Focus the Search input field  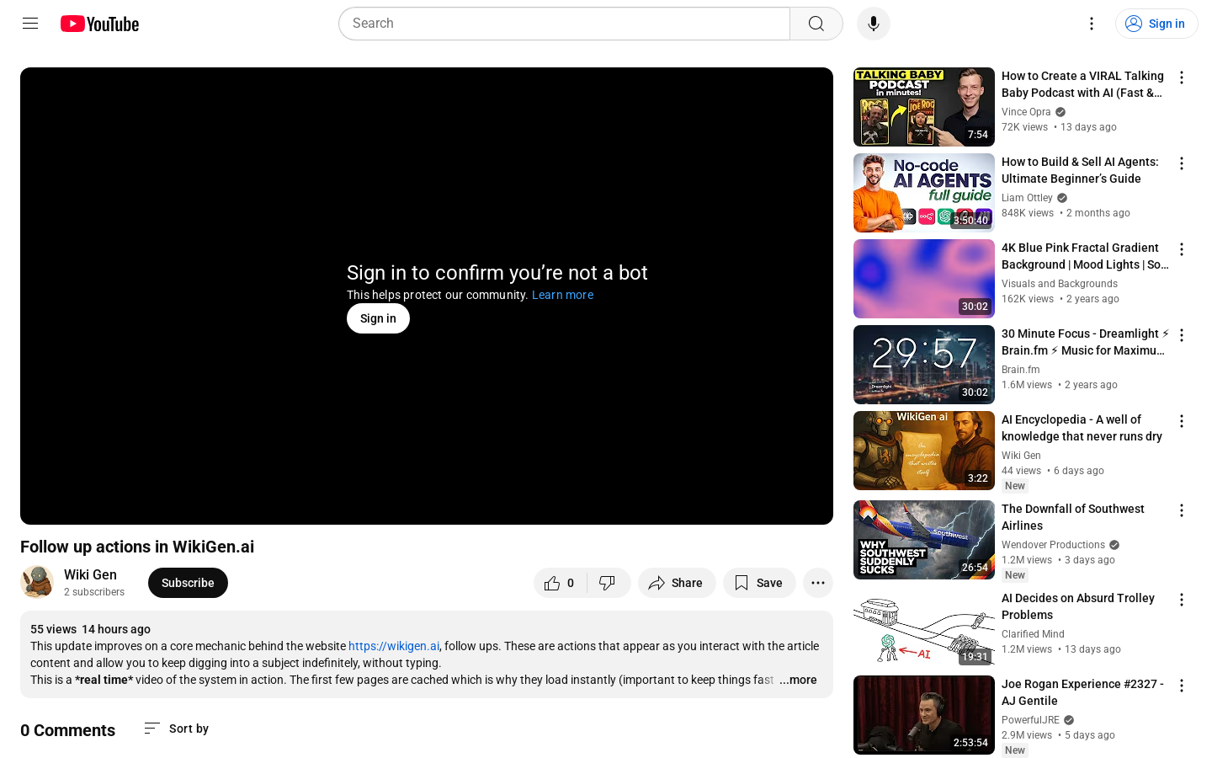pyautogui.click(x=564, y=24)
